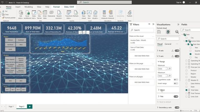Toggle Filters pane visibility eye icon
Image resolution: width=200 pixels, height=112 pixels.
(149, 24)
